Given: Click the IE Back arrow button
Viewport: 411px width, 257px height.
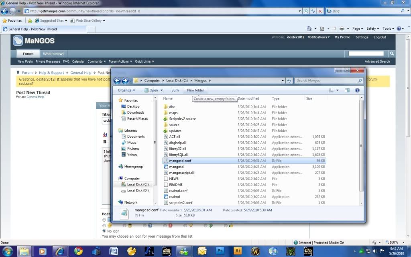Looking at the screenshot, I should tap(4, 11).
